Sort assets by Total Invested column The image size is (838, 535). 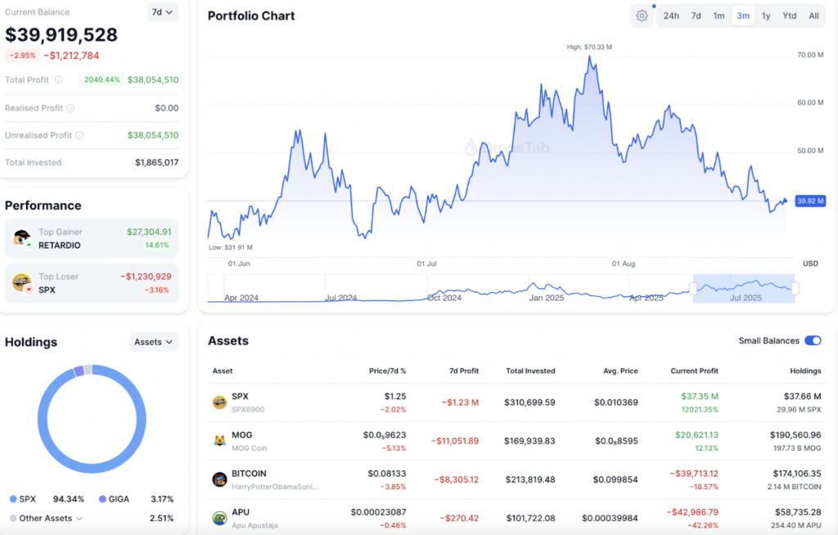pyautogui.click(x=530, y=371)
